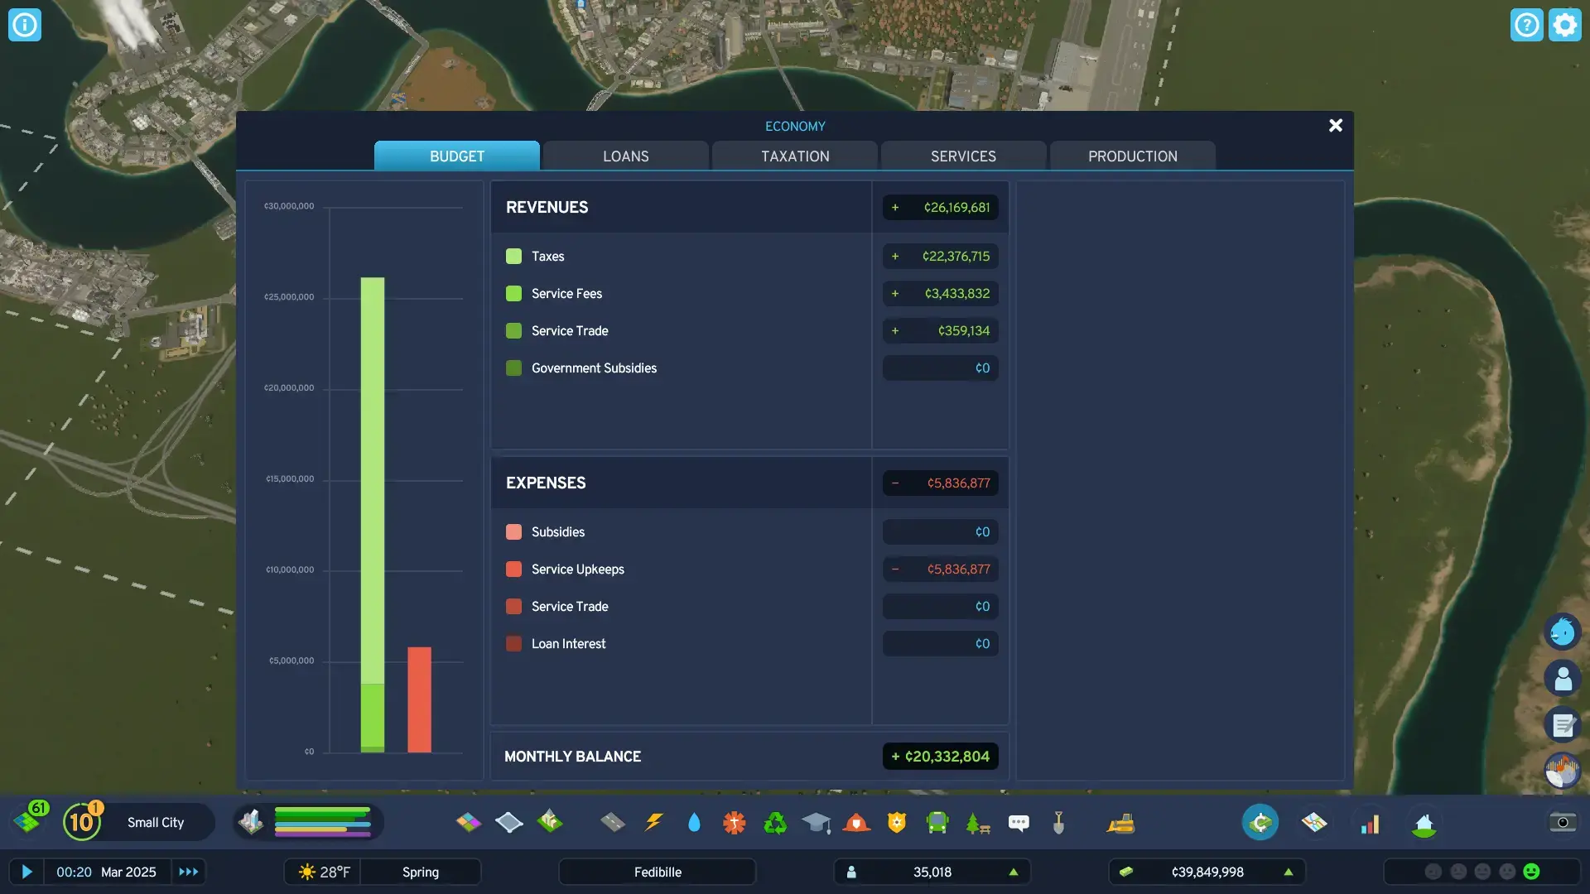
Task: Change simulation speed with triple arrows
Action: point(189,872)
